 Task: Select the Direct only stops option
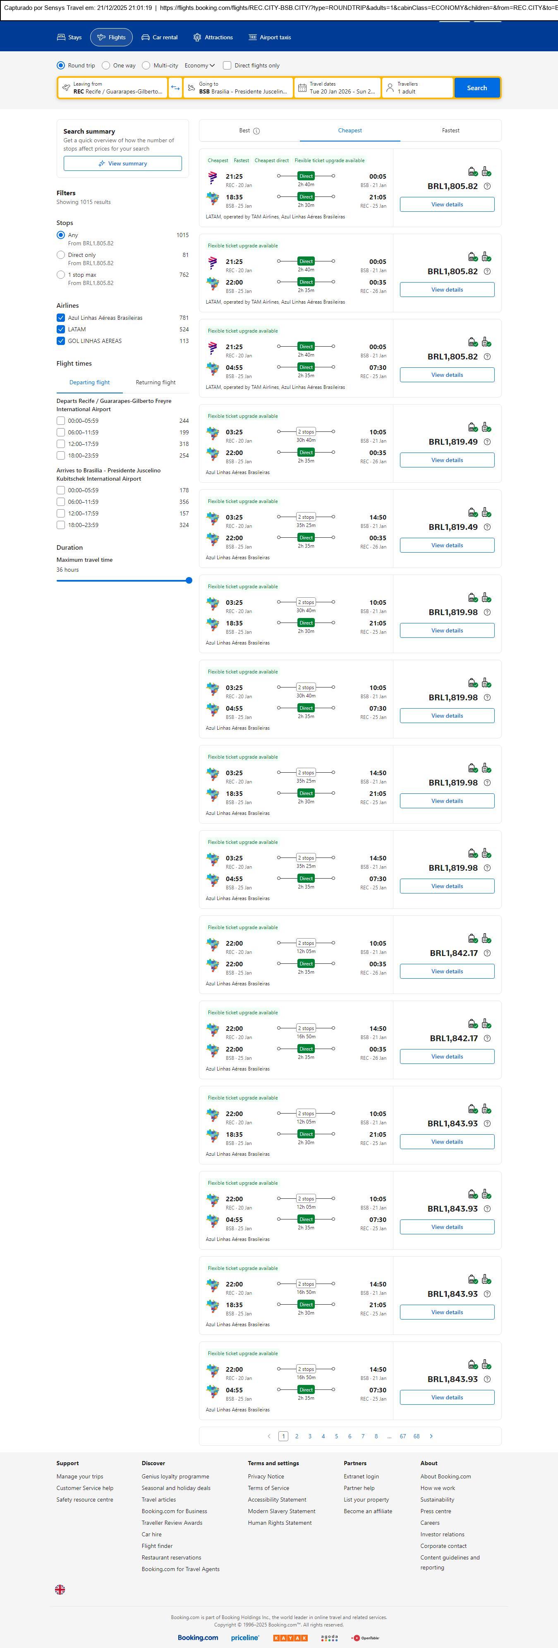(61, 255)
